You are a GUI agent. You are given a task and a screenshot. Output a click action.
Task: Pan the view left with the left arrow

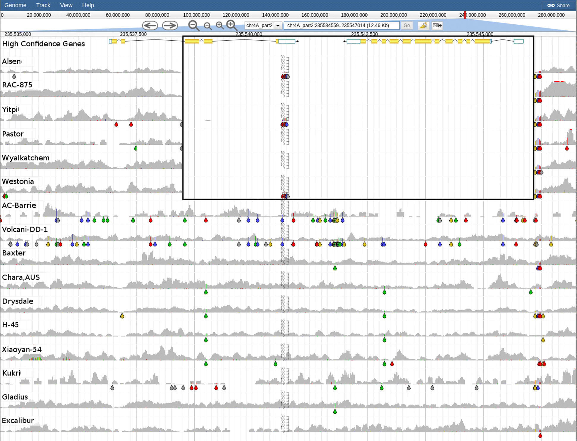click(150, 26)
